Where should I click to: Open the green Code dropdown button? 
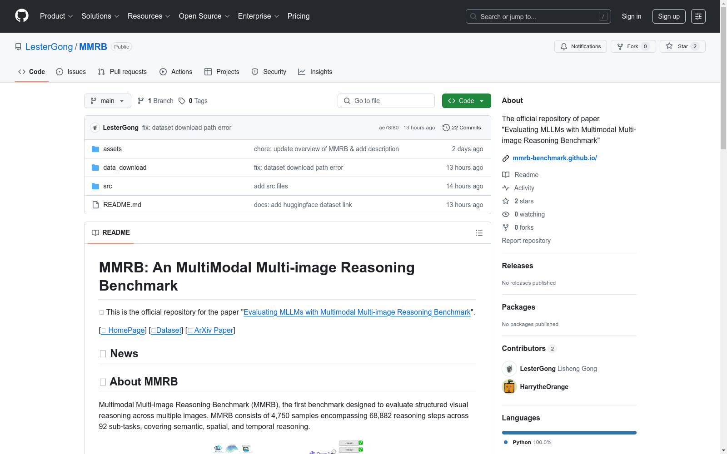[467, 101]
